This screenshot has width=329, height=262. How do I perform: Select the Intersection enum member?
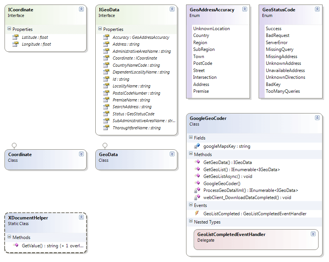point(205,77)
